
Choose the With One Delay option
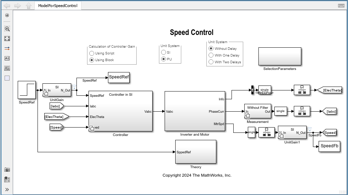211,55
